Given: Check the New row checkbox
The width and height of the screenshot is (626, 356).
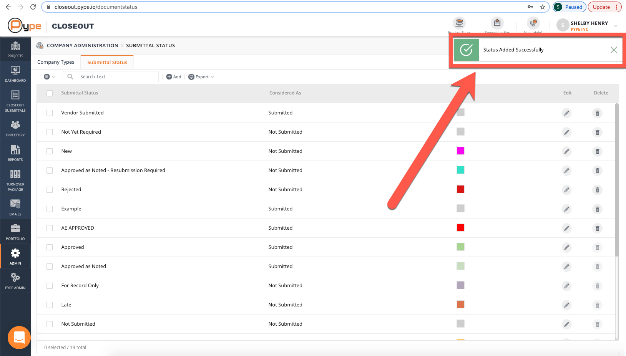Looking at the screenshot, I should [x=50, y=151].
